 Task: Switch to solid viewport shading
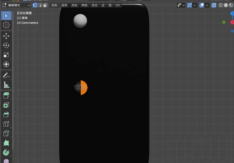226,5
